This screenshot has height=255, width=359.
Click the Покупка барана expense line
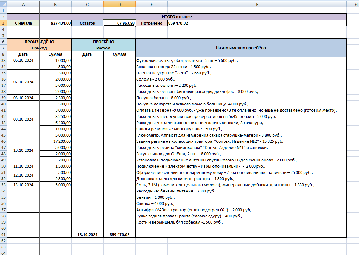coord(164,98)
